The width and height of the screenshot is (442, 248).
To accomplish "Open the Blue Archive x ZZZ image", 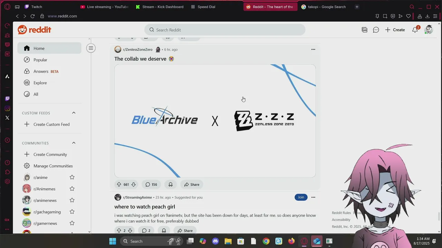I will coord(215,121).
